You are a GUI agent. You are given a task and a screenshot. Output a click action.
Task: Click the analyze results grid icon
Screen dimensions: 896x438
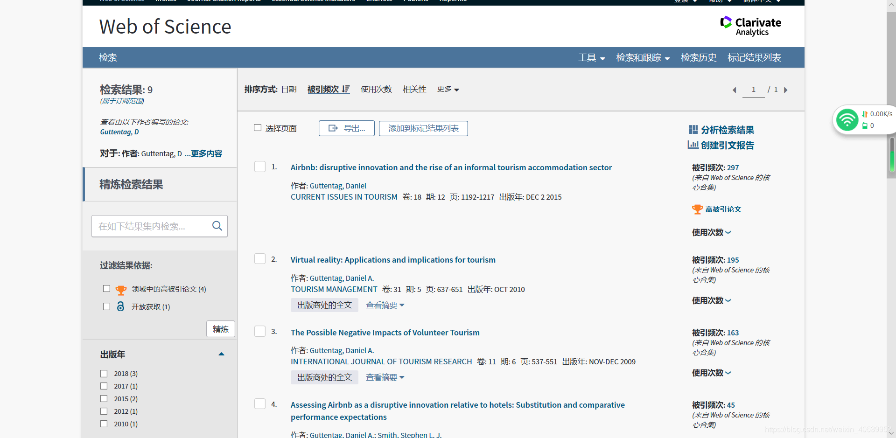click(693, 130)
